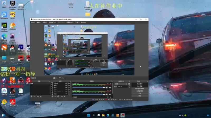The height and width of the screenshot is (118, 211).
Task: Move the source down in the sources list
Action: 65,96
